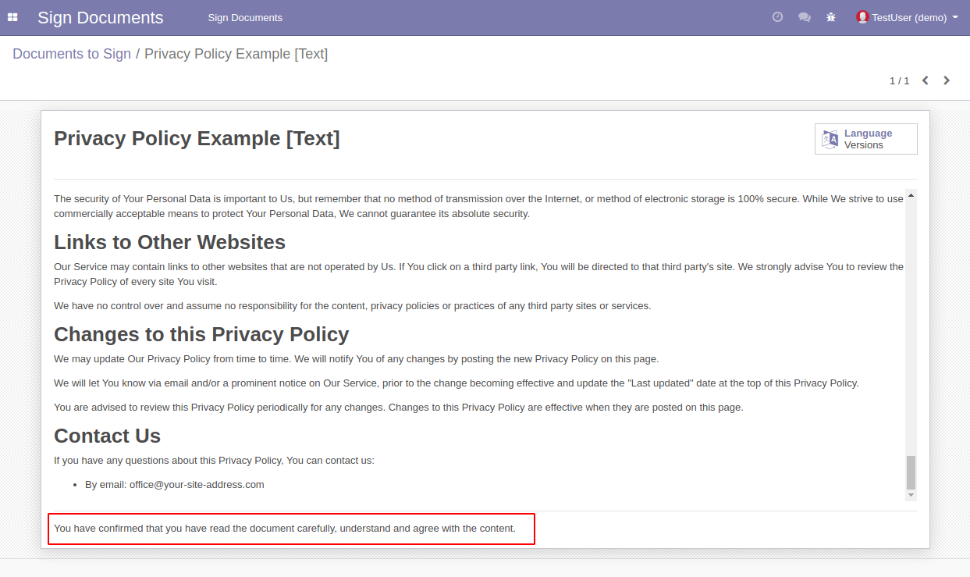The width and height of the screenshot is (970, 577).
Task: Open the Sign Documents top menu item
Action: (245, 17)
